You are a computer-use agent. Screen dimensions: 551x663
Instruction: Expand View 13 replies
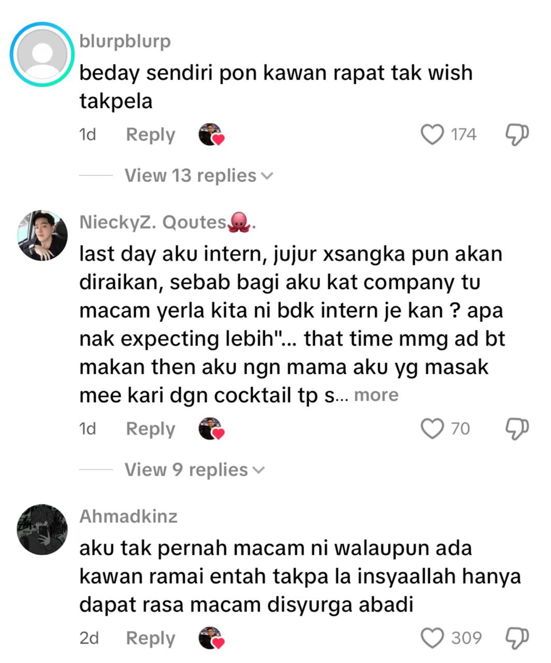coord(198,176)
